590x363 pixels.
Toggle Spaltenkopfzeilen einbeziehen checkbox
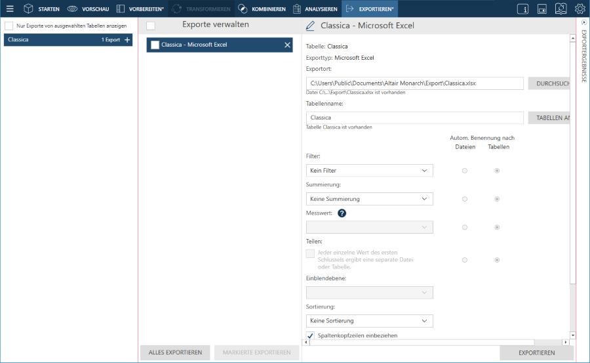311,335
